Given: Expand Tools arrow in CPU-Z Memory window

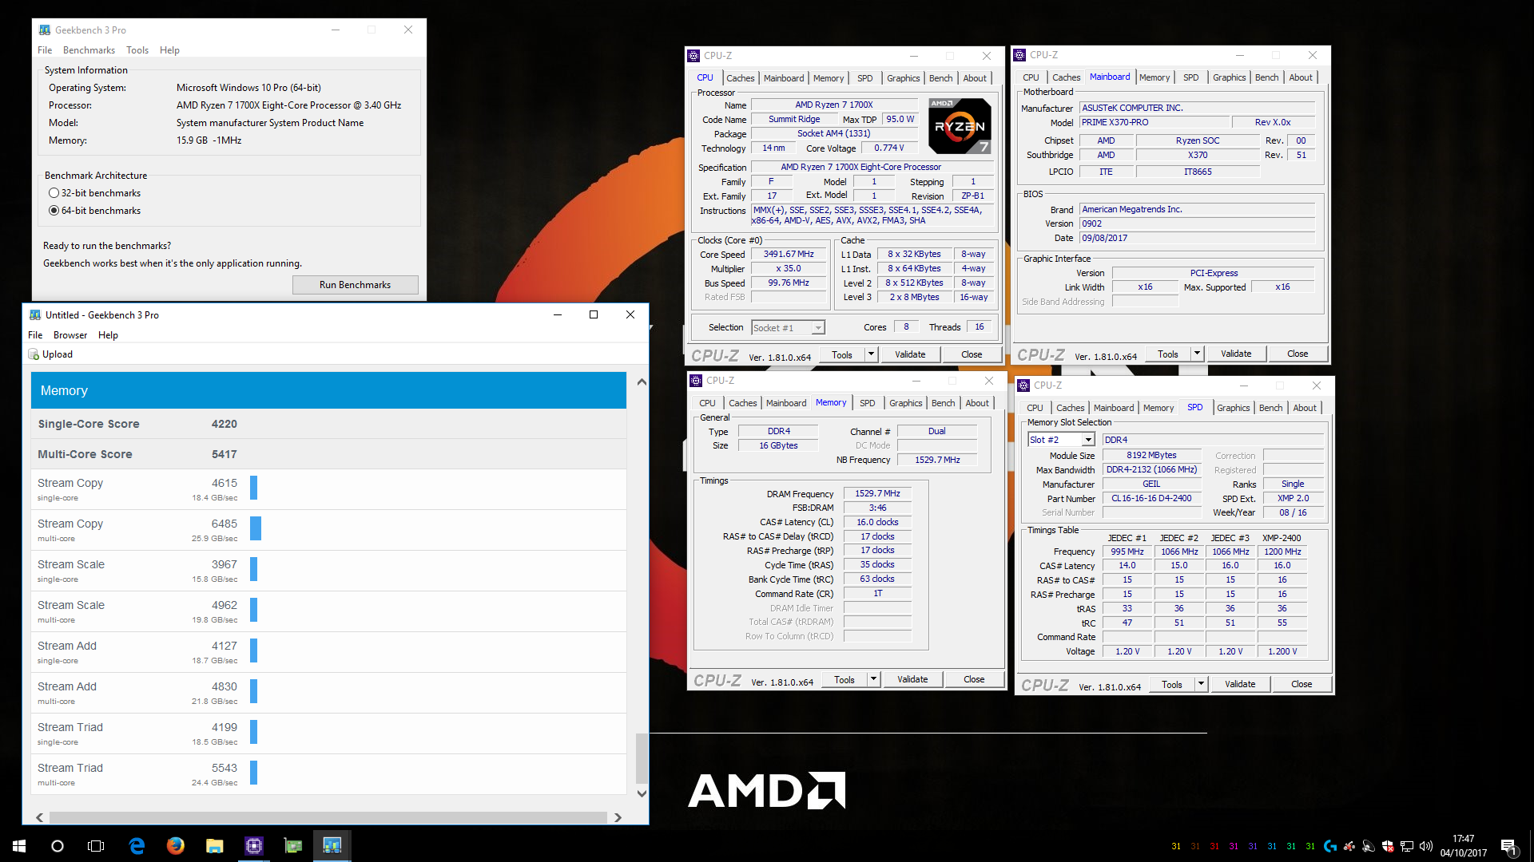Looking at the screenshot, I should 873,679.
